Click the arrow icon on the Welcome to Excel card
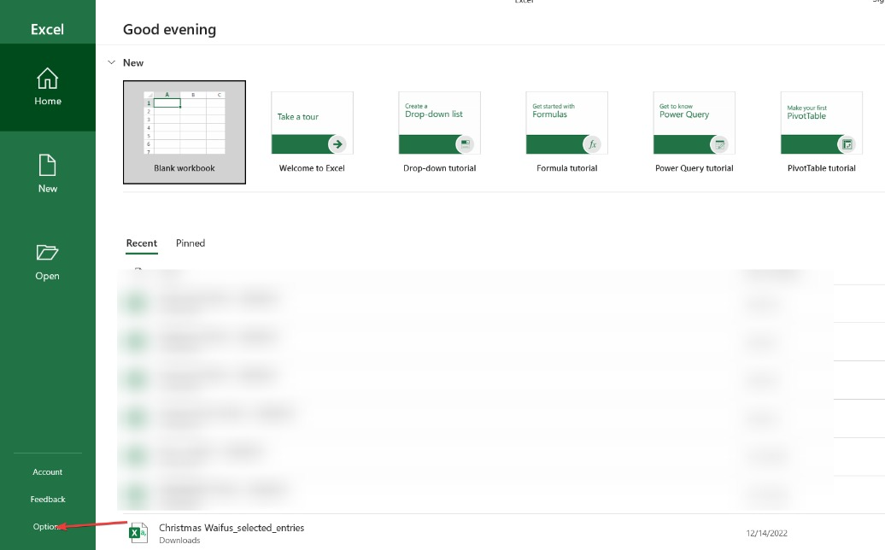The width and height of the screenshot is (885, 550). tap(336, 143)
